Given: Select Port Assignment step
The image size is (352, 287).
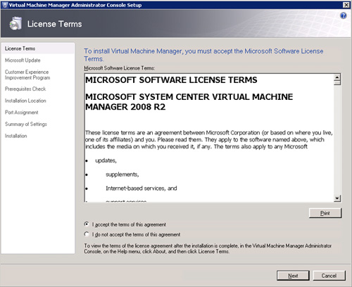Looking at the screenshot, I should point(22,113).
